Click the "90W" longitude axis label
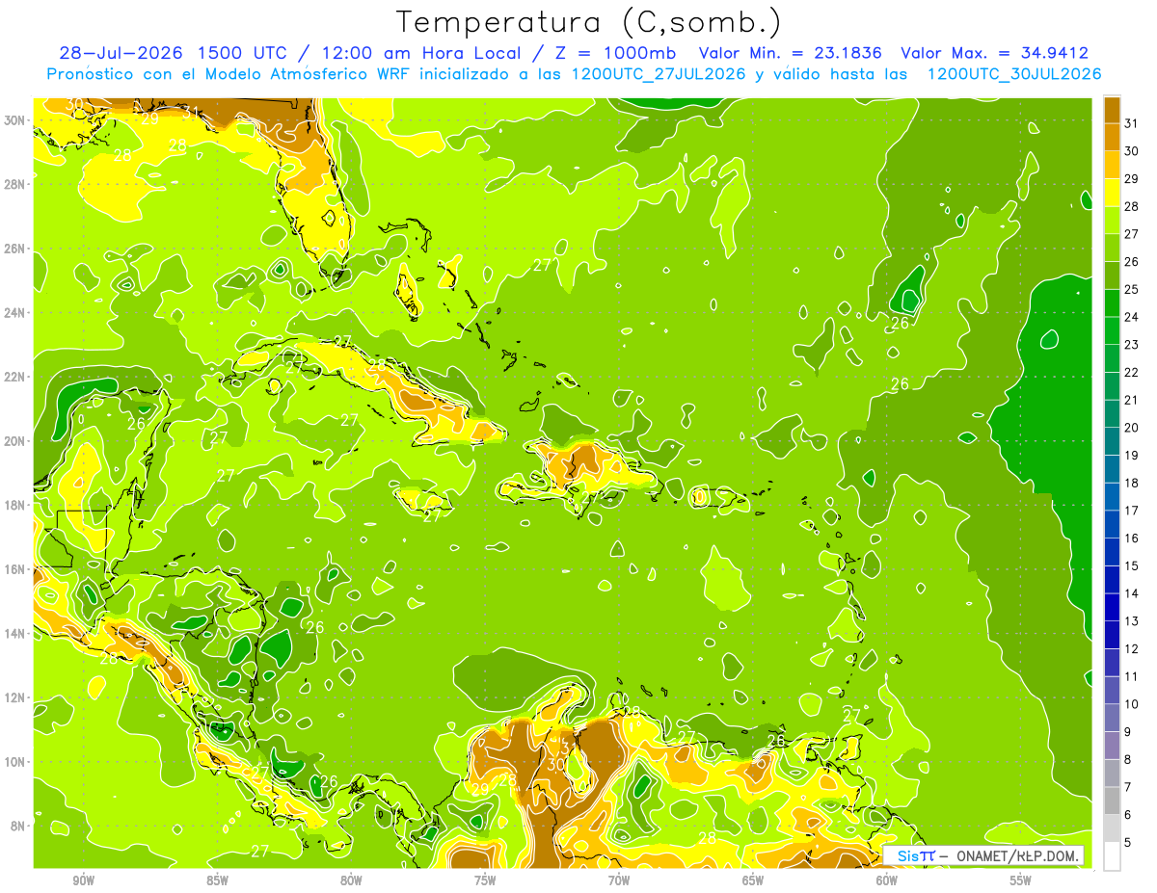The image size is (1157, 893). 83,880
